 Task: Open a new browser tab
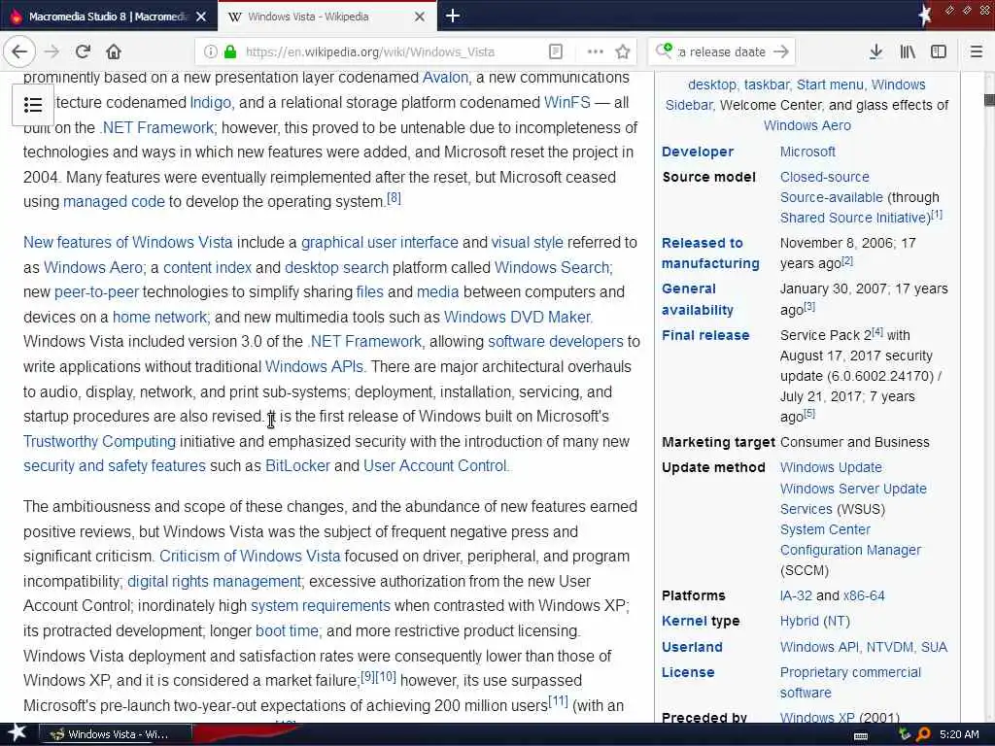(453, 16)
